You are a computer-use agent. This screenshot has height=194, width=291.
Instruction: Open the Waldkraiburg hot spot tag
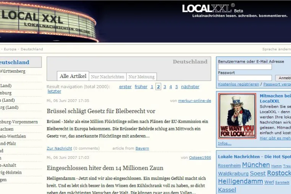coord(233,174)
